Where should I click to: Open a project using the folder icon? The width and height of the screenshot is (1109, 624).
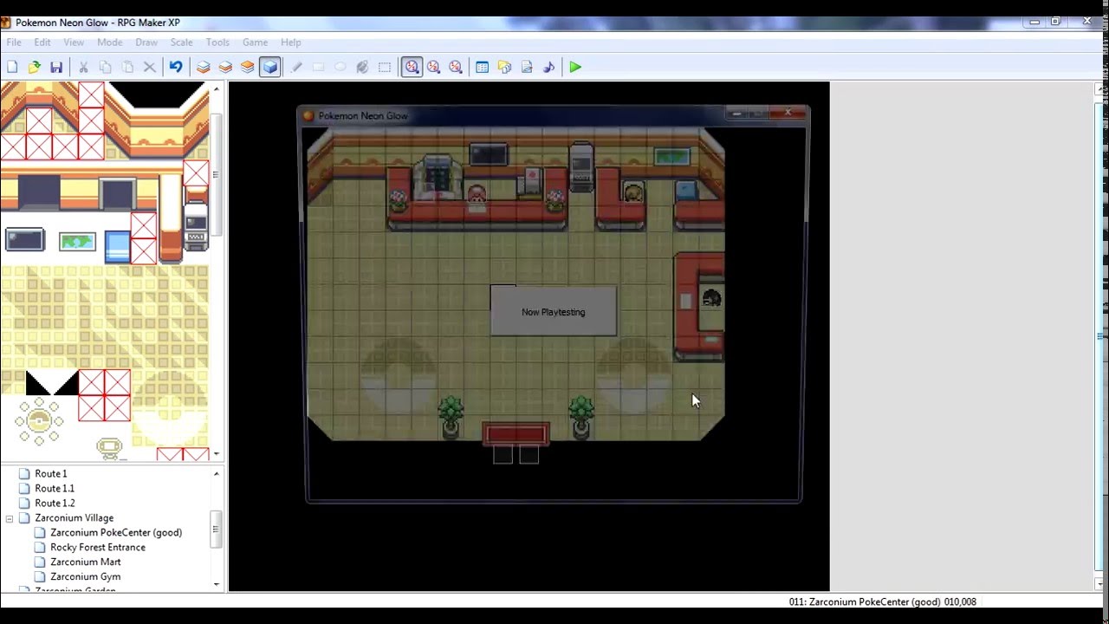35,67
